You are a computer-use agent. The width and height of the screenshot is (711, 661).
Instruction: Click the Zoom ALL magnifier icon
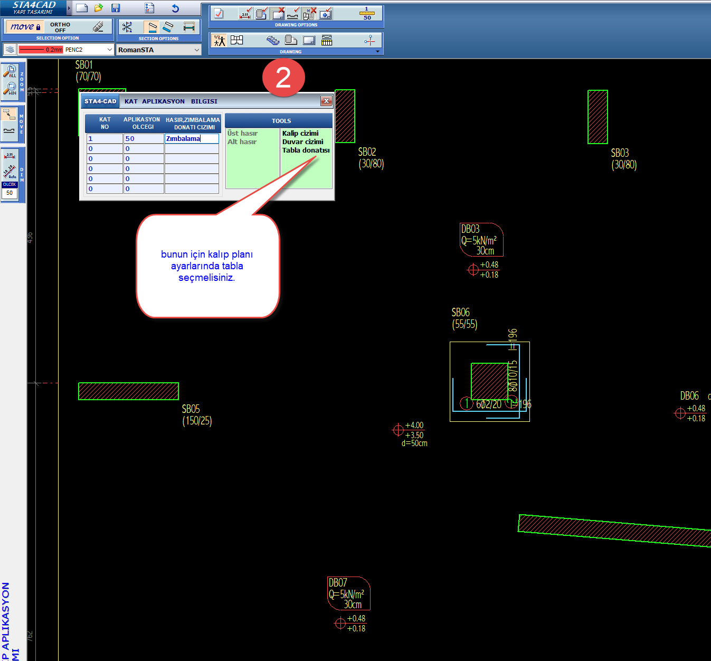[10, 71]
